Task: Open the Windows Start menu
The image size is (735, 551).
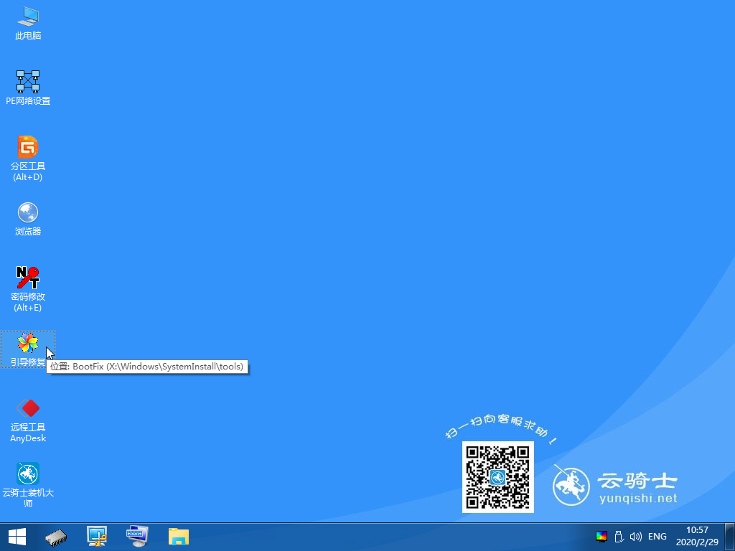Action: pos(17,537)
